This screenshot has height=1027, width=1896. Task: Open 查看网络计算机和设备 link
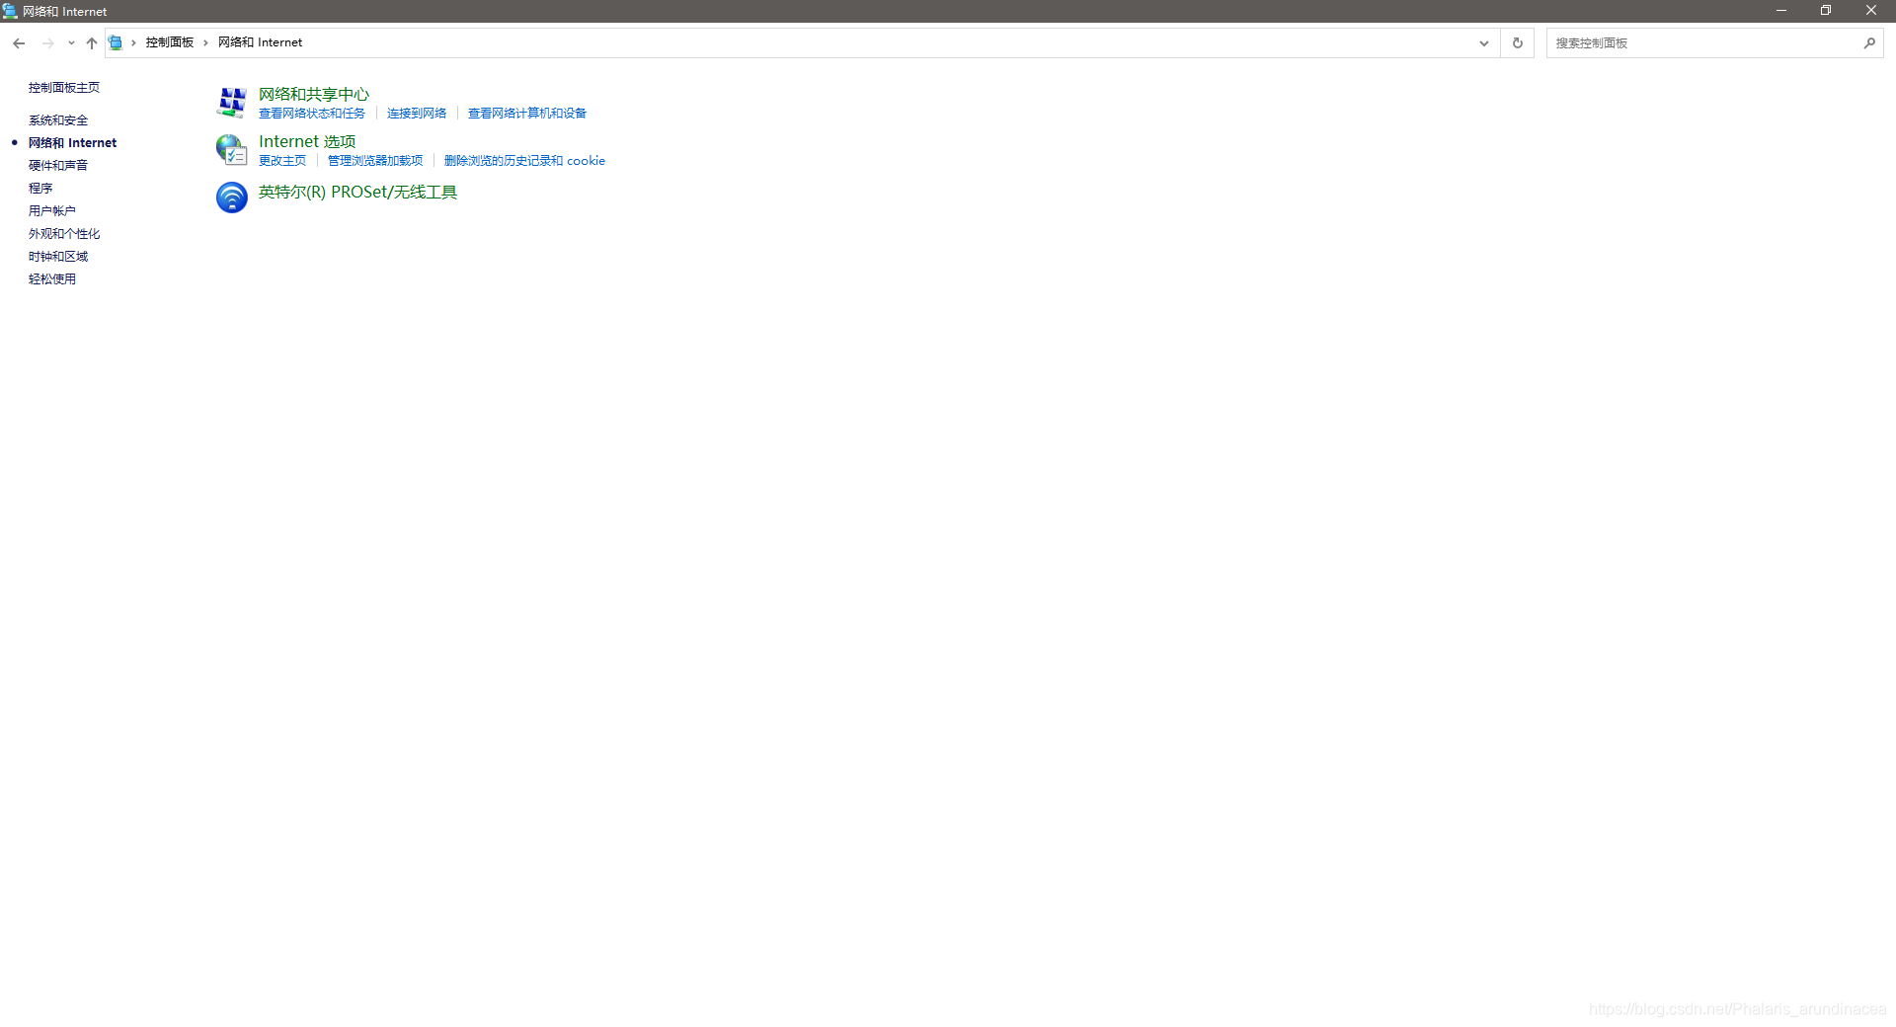click(527, 114)
